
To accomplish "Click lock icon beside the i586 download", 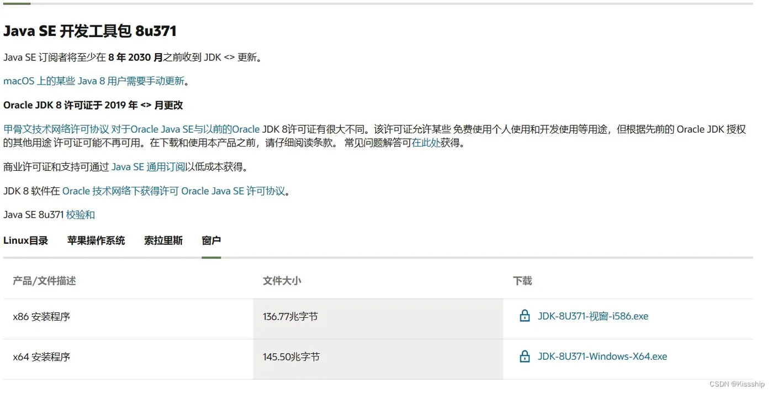I will (x=525, y=317).
